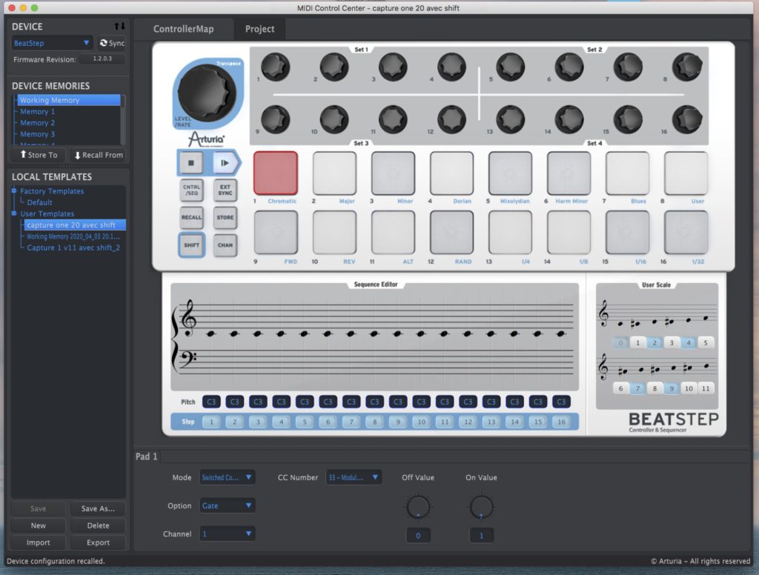Screen dimensions: 759x575
Task: Click the Store To button
Action: [39, 155]
